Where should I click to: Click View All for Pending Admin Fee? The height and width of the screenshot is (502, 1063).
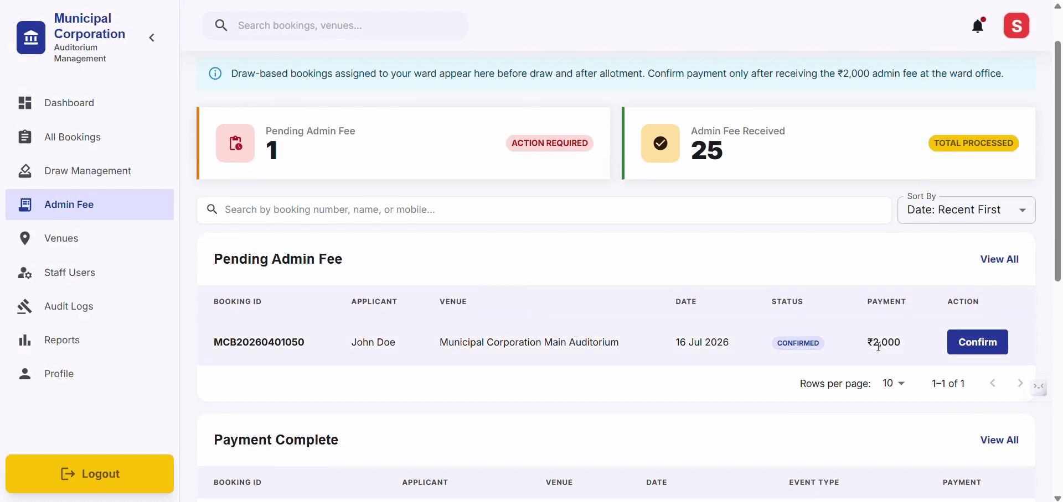pyautogui.click(x=999, y=259)
